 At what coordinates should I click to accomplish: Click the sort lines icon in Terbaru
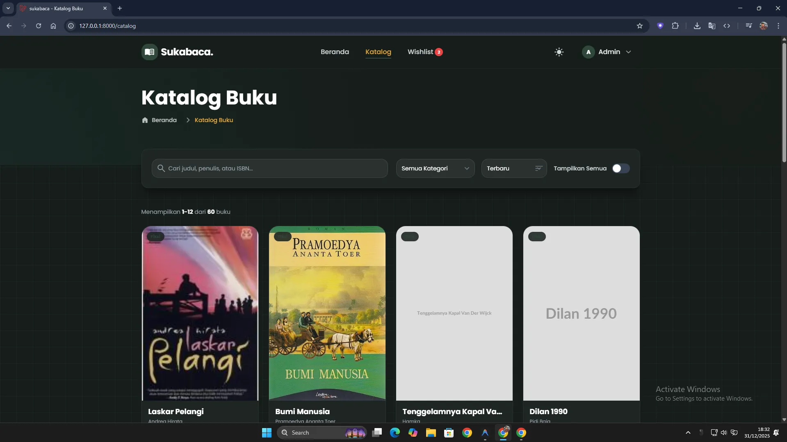(538, 168)
